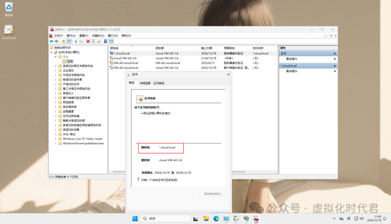This screenshot has width=391, height=224.
Task: Sort by the 预期目的 column header
Action: (237, 48)
